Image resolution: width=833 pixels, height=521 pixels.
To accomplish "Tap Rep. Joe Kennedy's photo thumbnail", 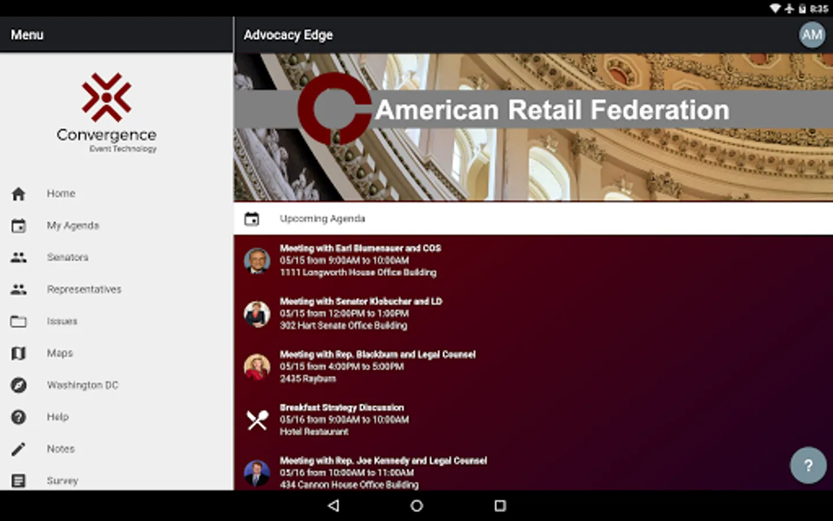I will tap(257, 473).
